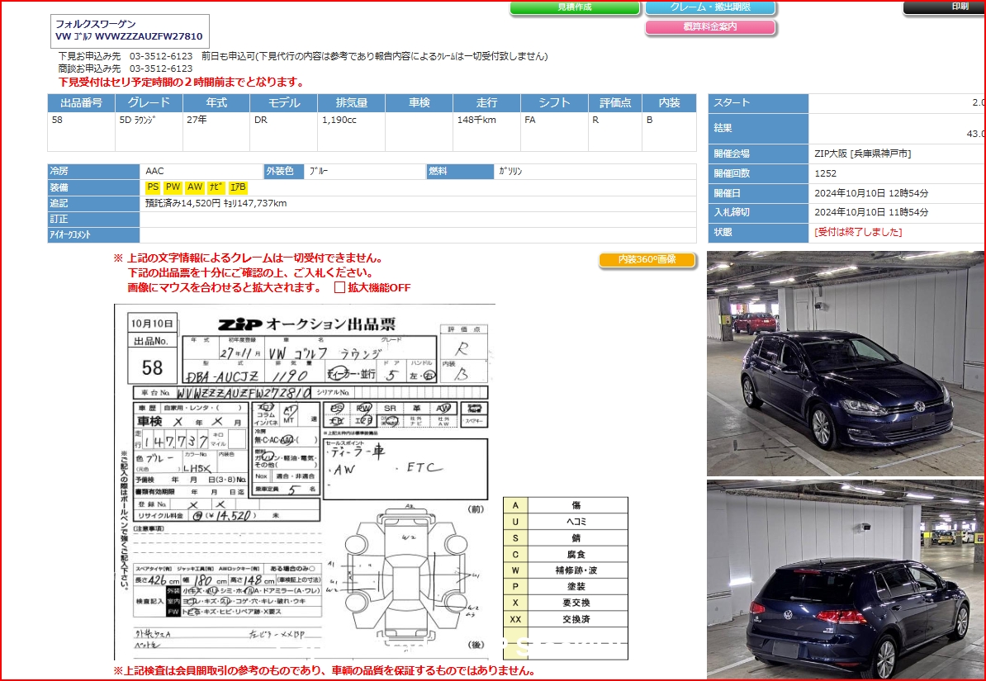Click the 27年 year cell
The height and width of the screenshot is (681, 986).
pyautogui.click(x=216, y=132)
